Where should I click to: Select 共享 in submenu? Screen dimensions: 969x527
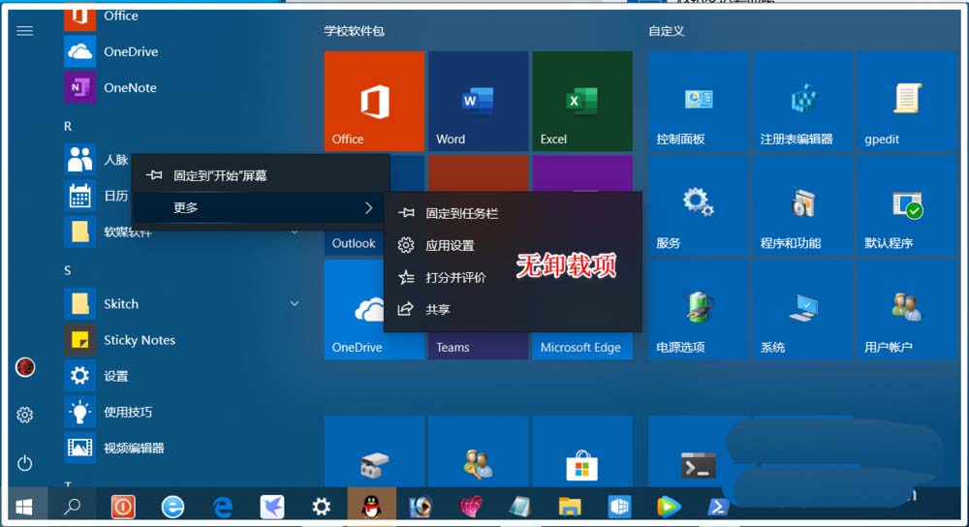tap(513, 309)
